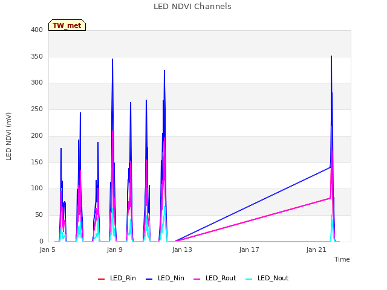Toggle the LED_Nin legend entry
387x290 pixels.
165,278
